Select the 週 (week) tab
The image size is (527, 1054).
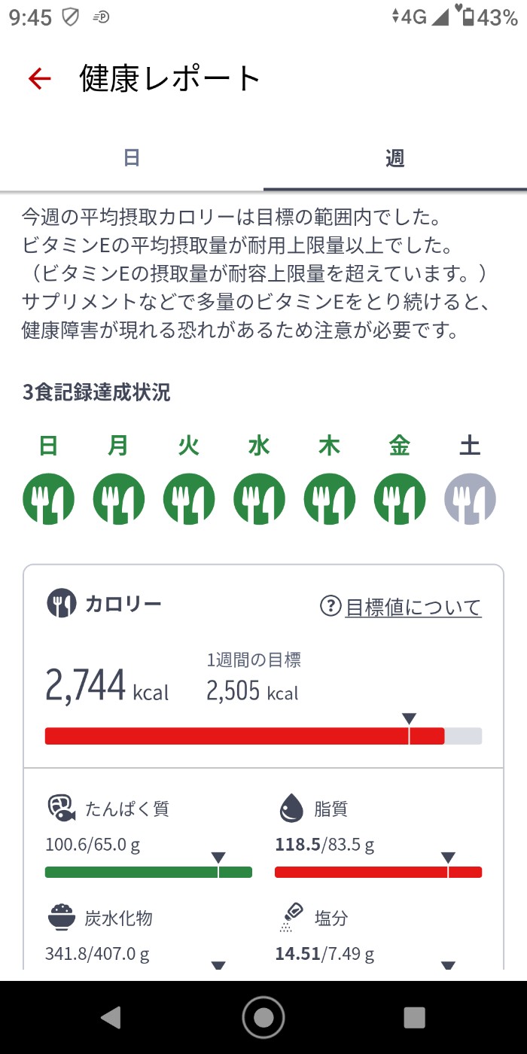coord(395,158)
